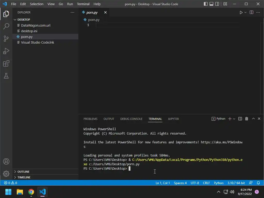The height and width of the screenshot is (198, 264).
Task: Open DataWagon.com.url in explorer
Action: coord(45,25)
